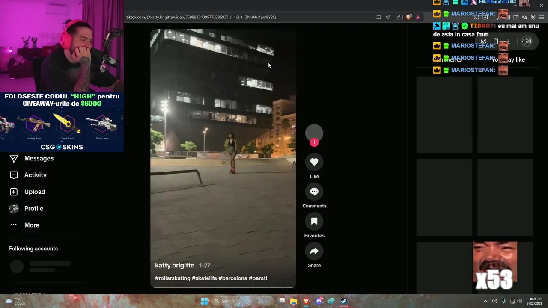The image size is (548, 308).
Task: Click the phone app icon in top pill
Action: (x=496, y=41)
